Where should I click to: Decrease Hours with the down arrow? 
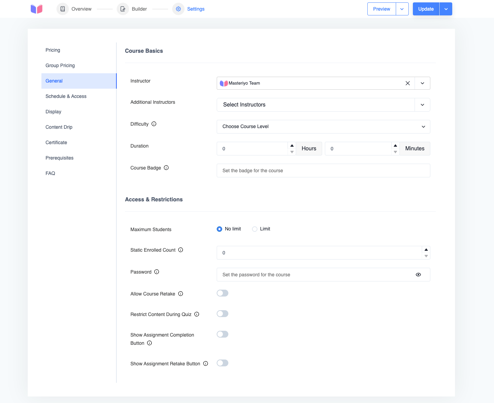click(x=292, y=152)
